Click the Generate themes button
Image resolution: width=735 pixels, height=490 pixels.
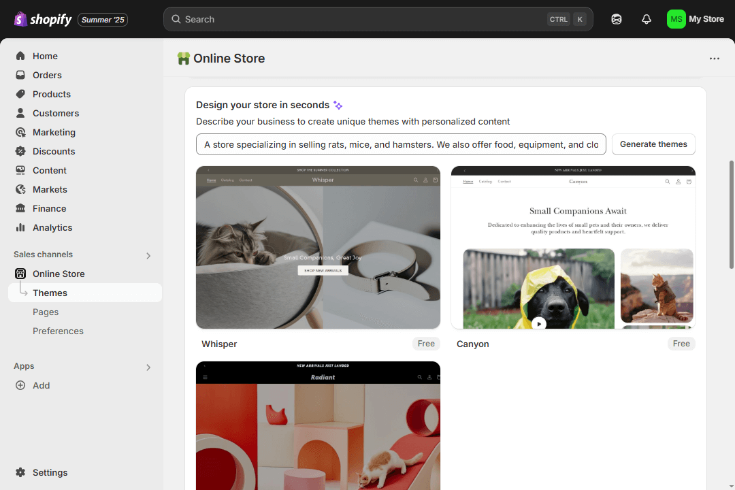[653, 144]
